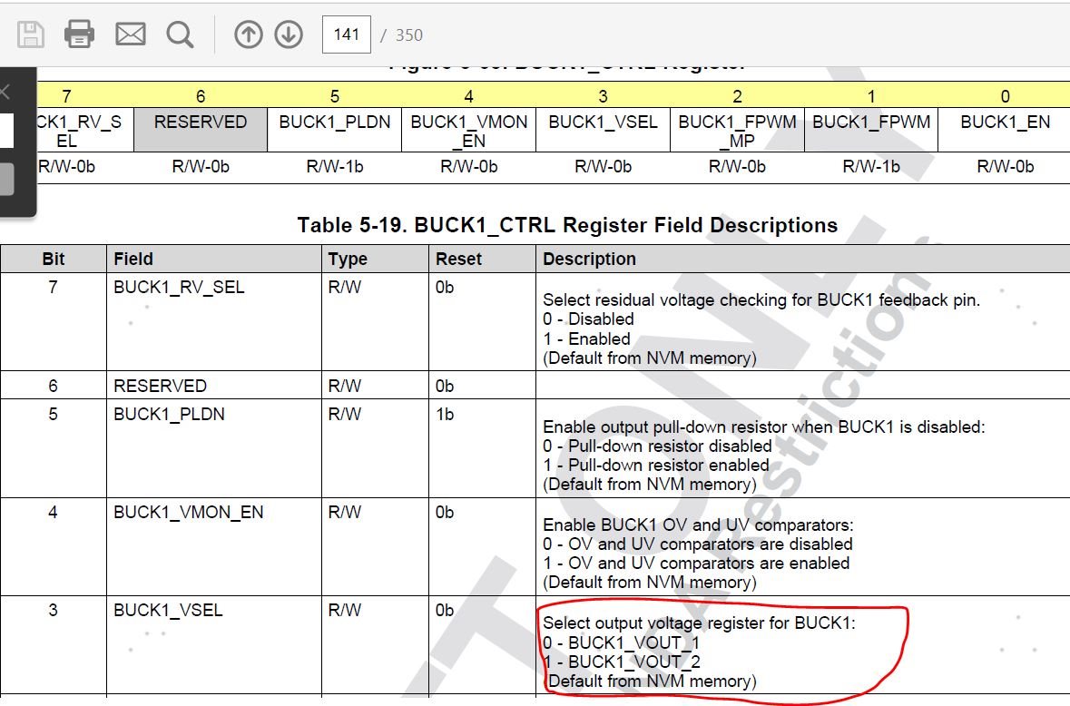Close the left side panel X
The width and height of the screenshot is (1070, 706).
5,92
